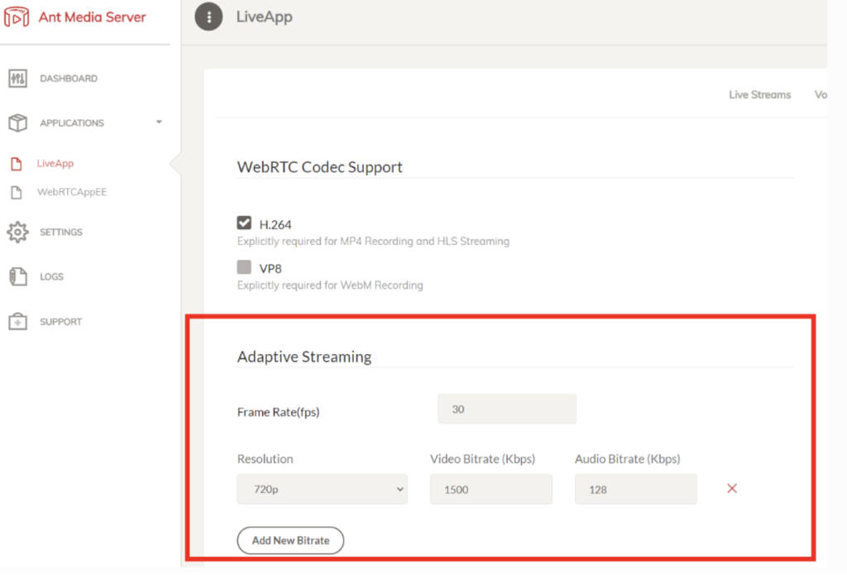Open the LiveApp three-dot menu icon
This screenshot has width=847, height=575.
208,17
